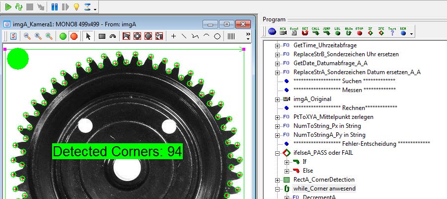Image resolution: width=447 pixels, height=199 pixels.
Task: Insert an ACQ acquire camera step
Action: pos(283,31)
